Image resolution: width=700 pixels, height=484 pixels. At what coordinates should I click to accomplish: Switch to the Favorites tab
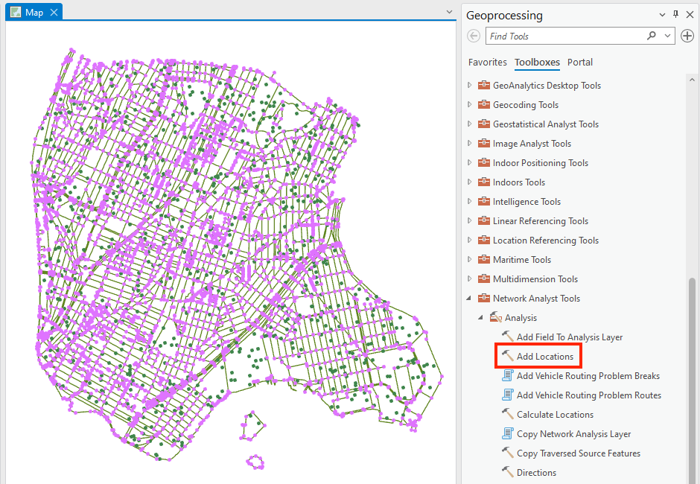488,62
